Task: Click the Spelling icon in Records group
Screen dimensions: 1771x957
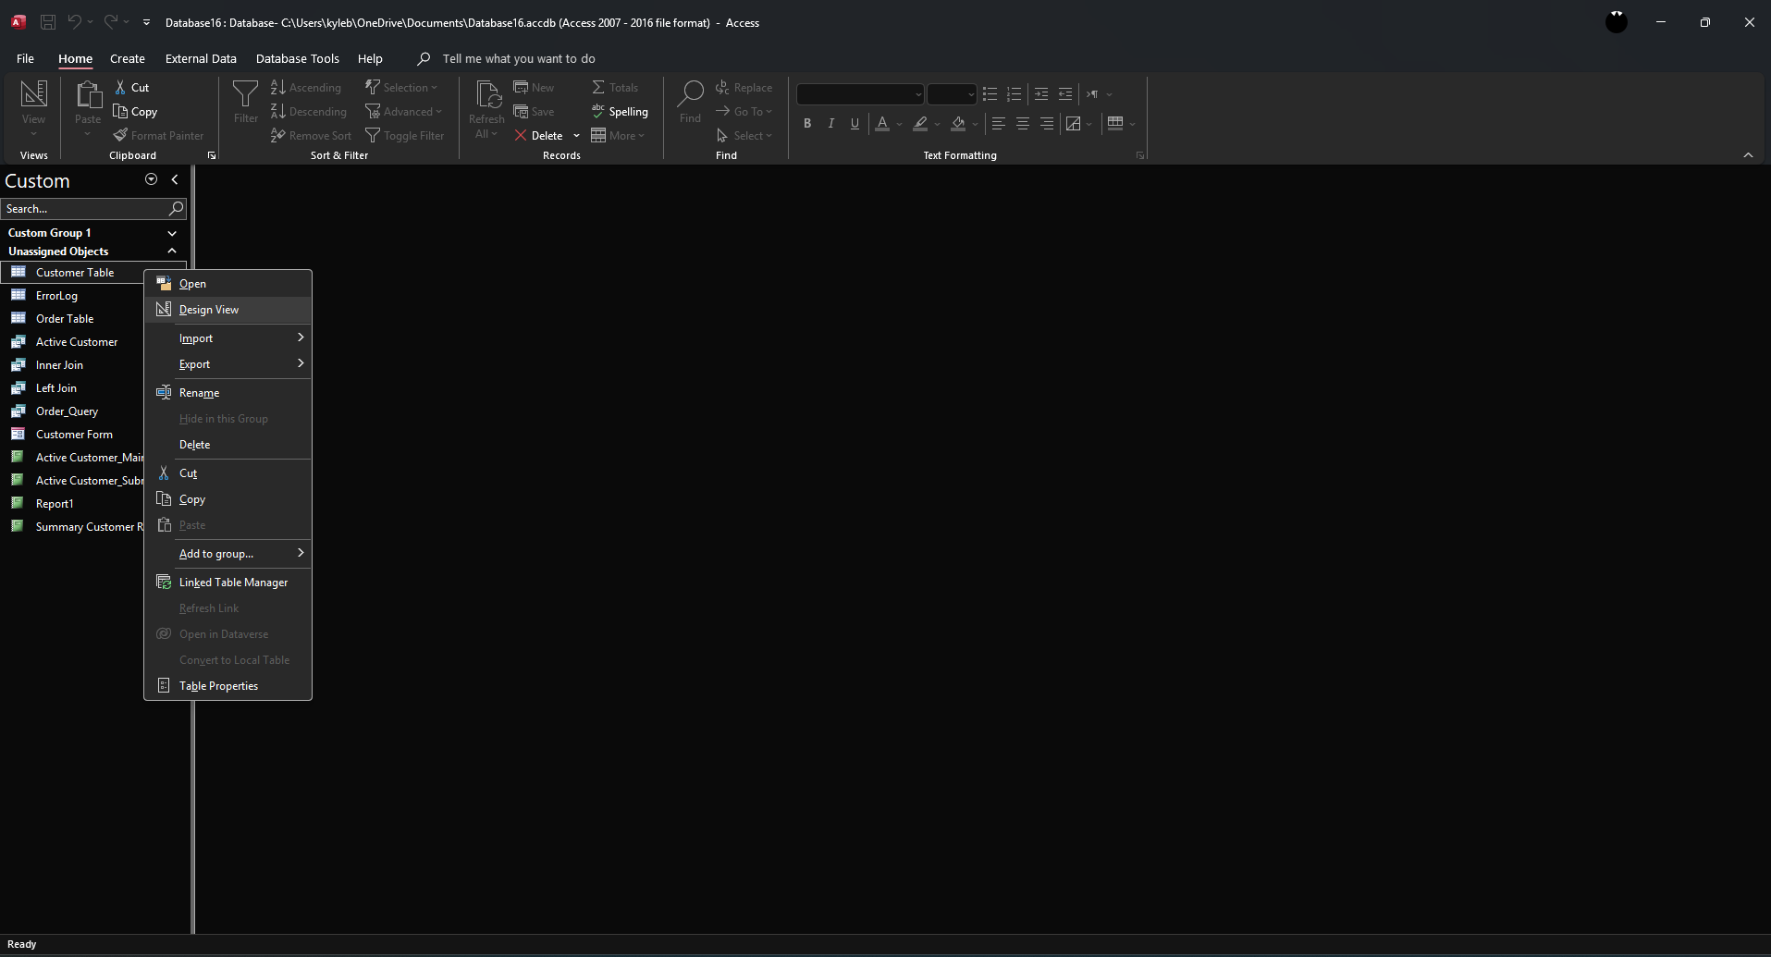Action: coord(598,111)
